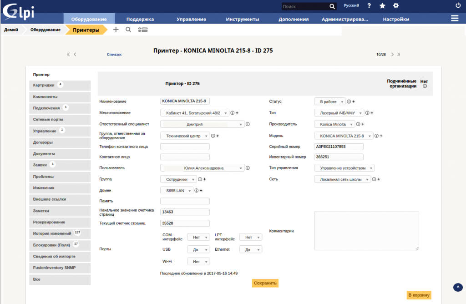Open the Тип управления dropdown
The image size is (466, 304).
[344, 168]
